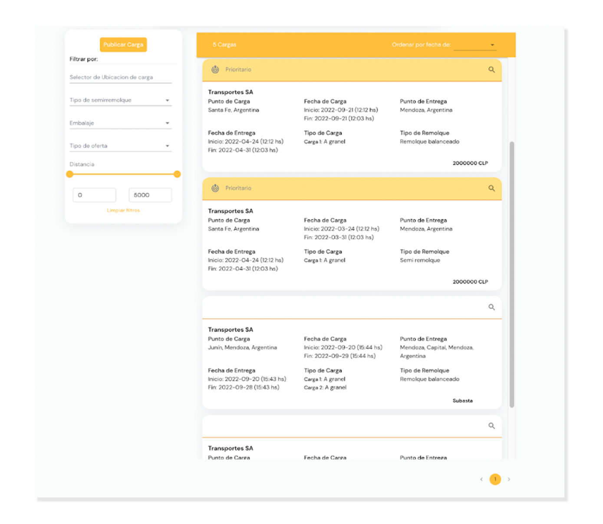Go to the previous page arrow
Screen dimensions: 603x524
click(x=481, y=479)
